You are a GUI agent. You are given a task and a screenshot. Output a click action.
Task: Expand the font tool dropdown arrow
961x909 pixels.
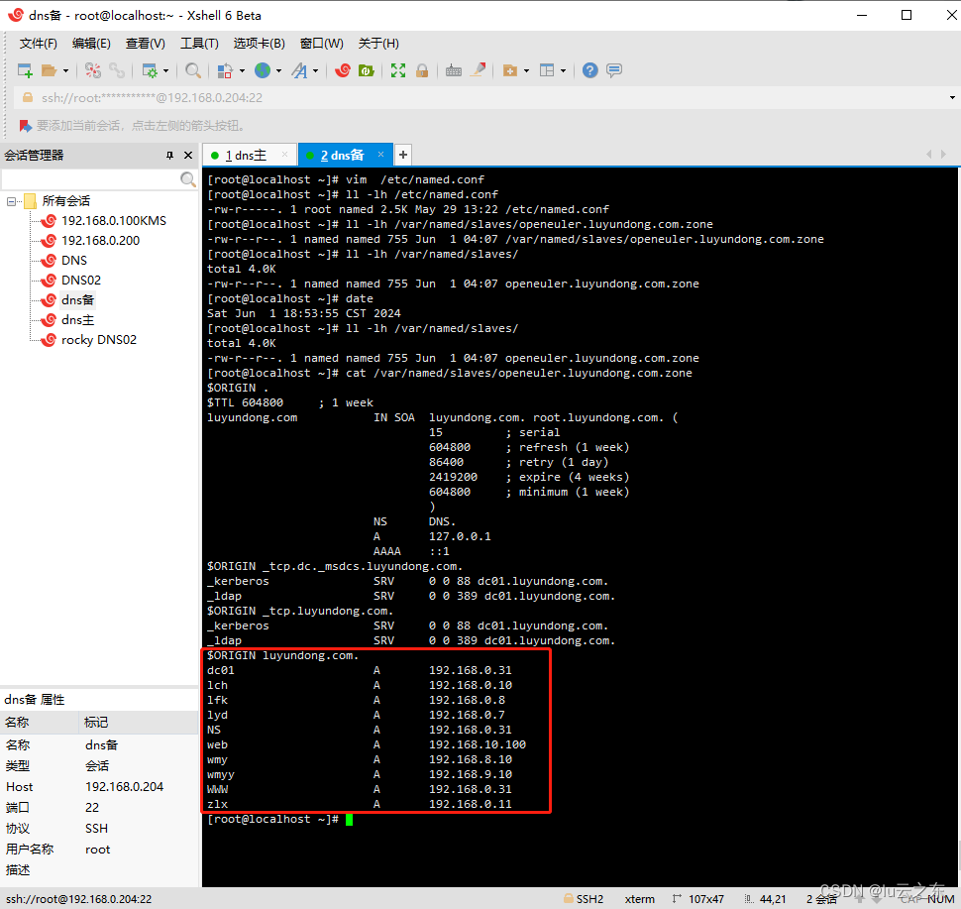(316, 71)
